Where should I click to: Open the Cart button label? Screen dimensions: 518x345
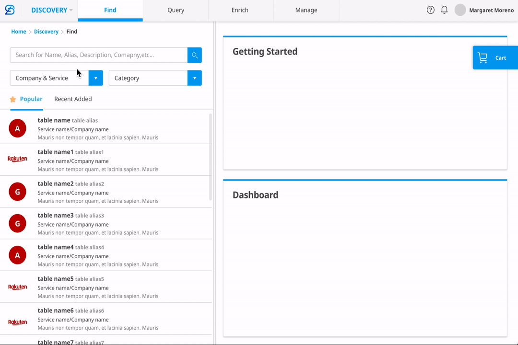click(500, 58)
